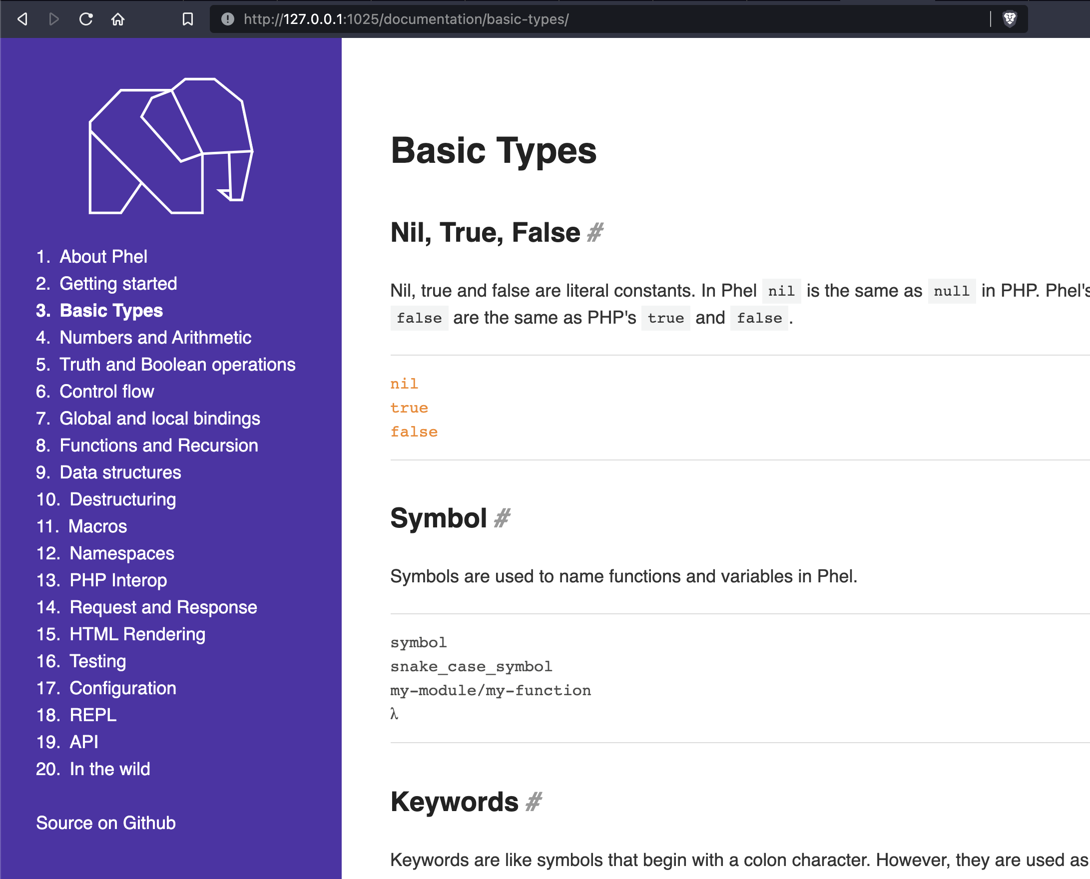Screen dimensions: 1090x879
Task: Open Numbers and Arithmetic chapter
Action: click(155, 338)
